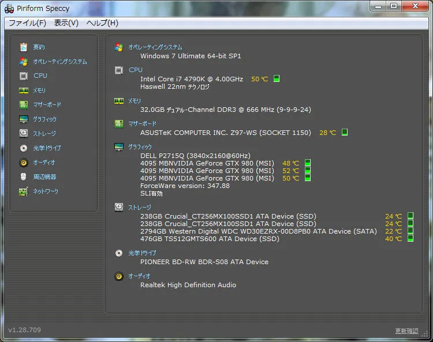The width and height of the screenshot is (433, 342).
Task: Open the ファイル(F) menu
Action: click(x=27, y=23)
